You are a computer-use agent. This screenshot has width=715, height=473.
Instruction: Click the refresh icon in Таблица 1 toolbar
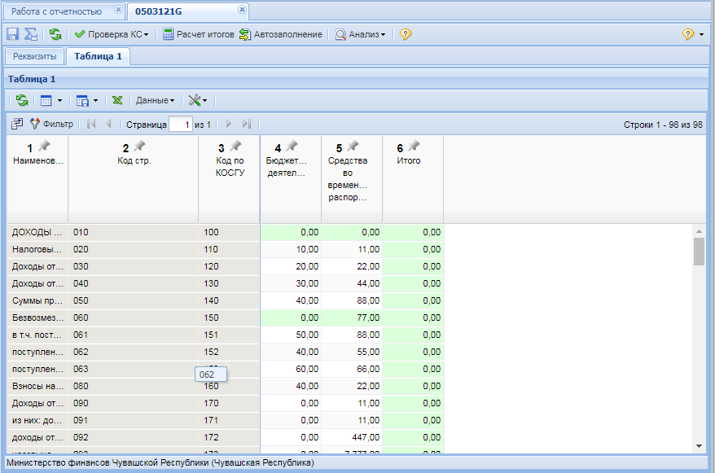pyautogui.click(x=22, y=100)
